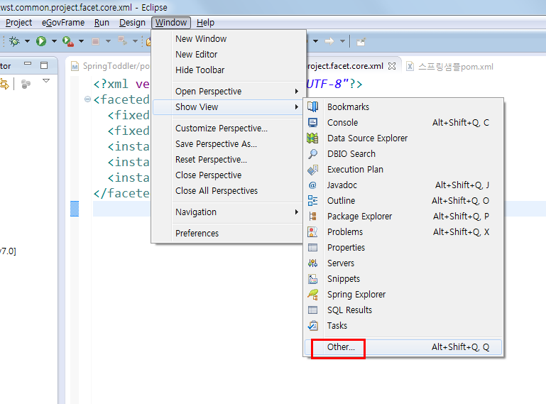
Task: Click the grayed step/disconnect toolbar icon
Action: (x=122, y=41)
